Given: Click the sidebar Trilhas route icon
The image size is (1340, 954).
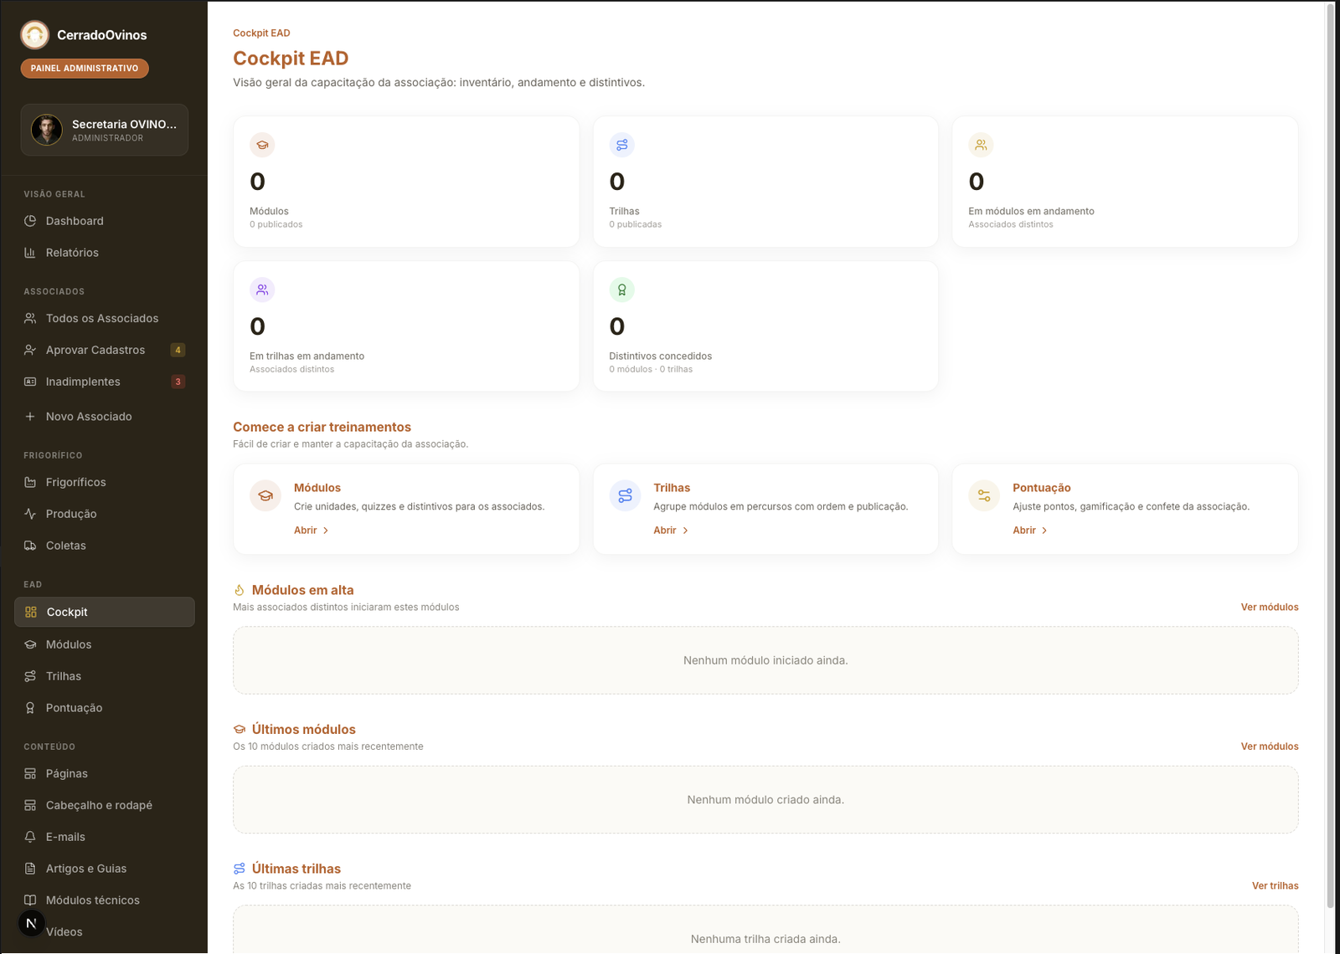Looking at the screenshot, I should (x=30, y=676).
